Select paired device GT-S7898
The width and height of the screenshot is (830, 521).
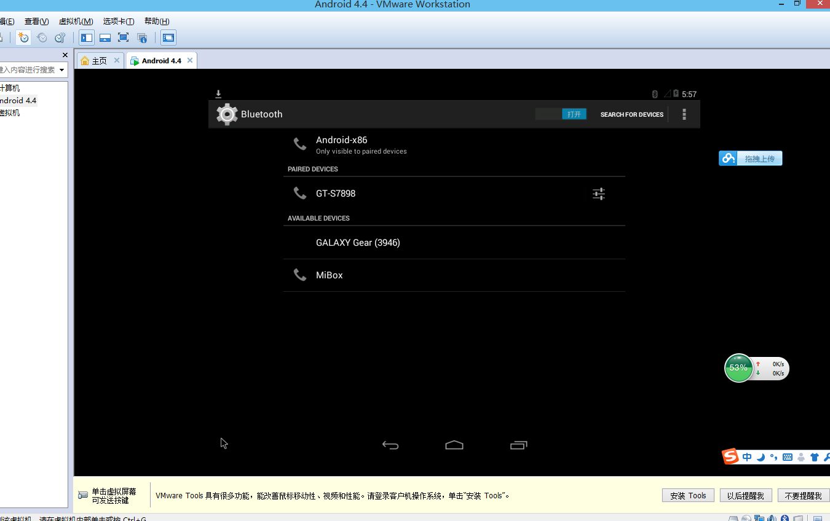(x=434, y=194)
